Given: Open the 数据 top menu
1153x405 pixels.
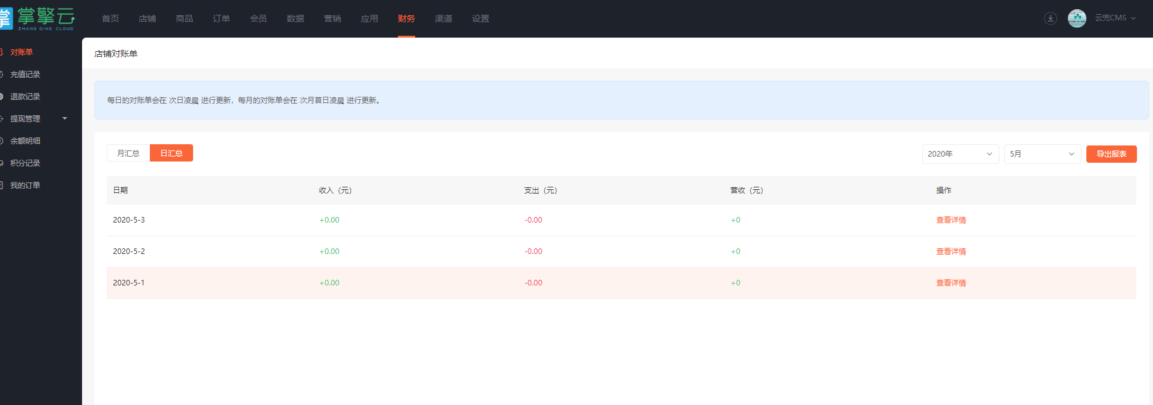Looking at the screenshot, I should click(295, 18).
